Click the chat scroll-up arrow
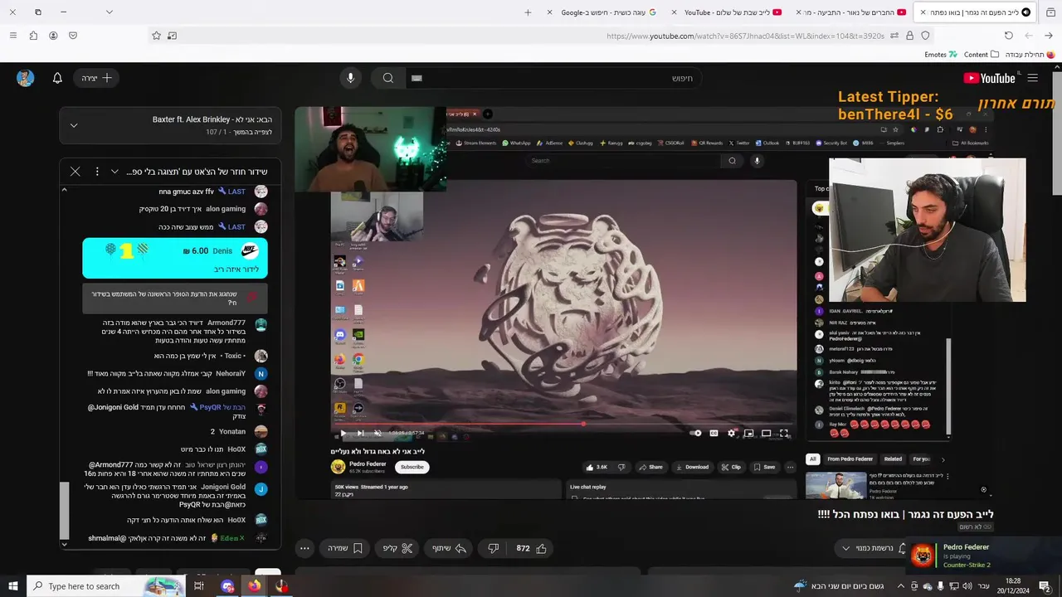The height and width of the screenshot is (597, 1062). coord(64,190)
